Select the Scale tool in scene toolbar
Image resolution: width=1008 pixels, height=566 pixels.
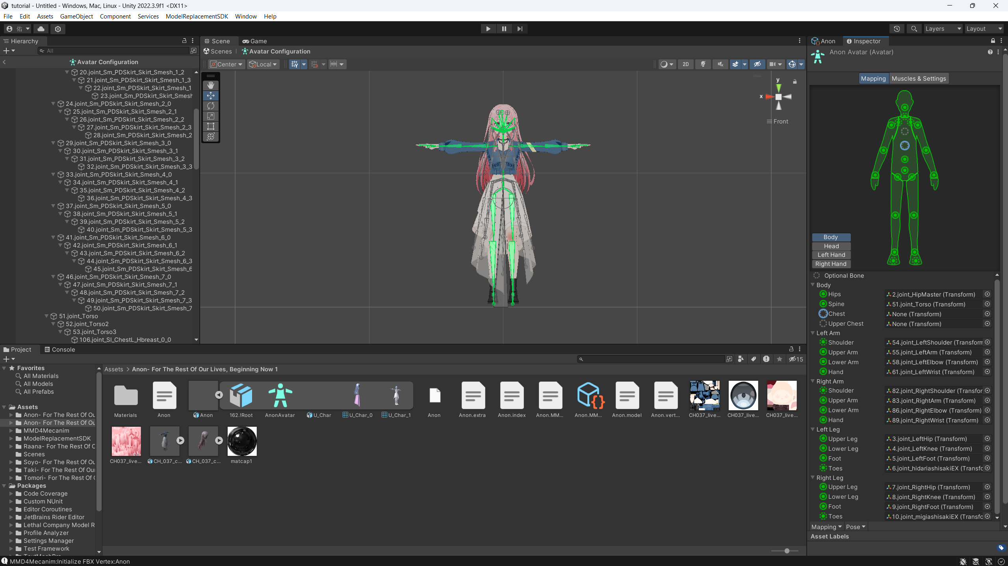tap(211, 116)
